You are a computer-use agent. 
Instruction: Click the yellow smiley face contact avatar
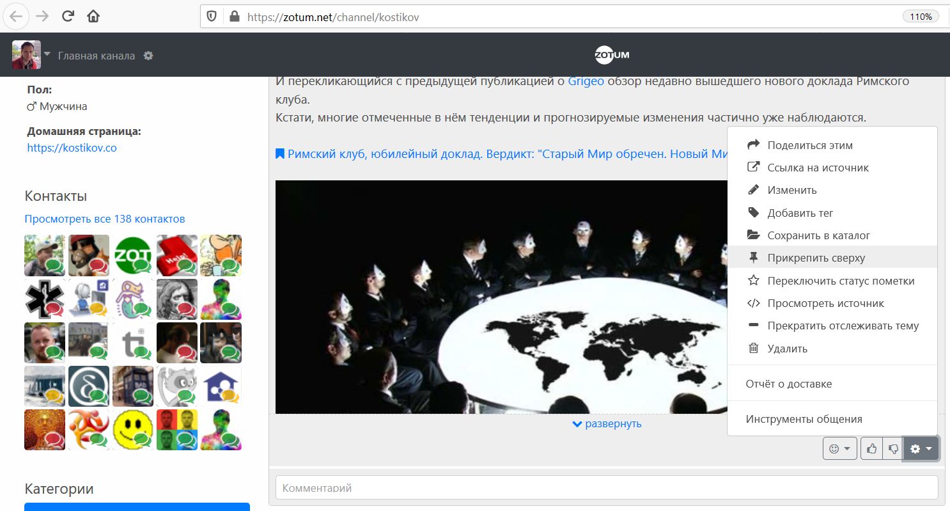[x=132, y=429]
